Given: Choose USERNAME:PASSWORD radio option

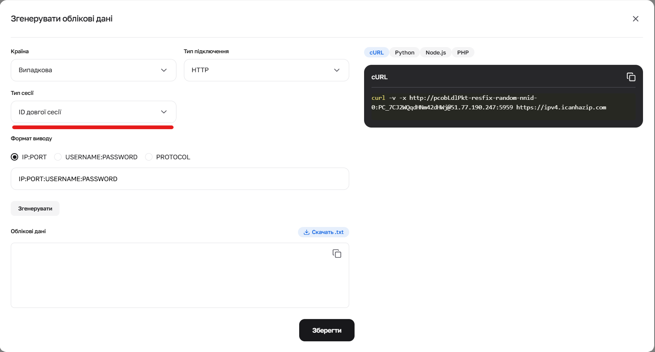Looking at the screenshot, I should tap(58, 157).
